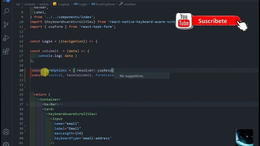Viewport: 260px width, 146px height.
Task: Click 'handleSubmit' on line 21
Action: point(79,75)
